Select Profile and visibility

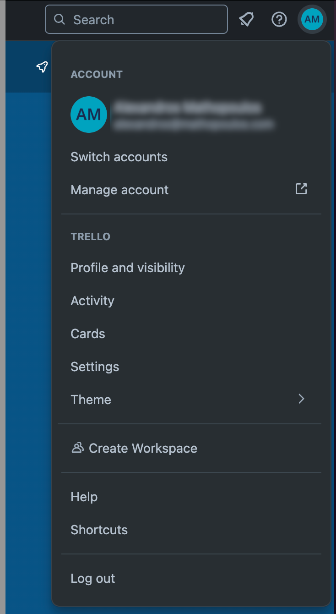click(127, 268)
